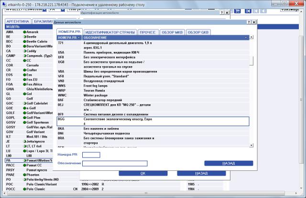Click 'НАЗАД' button next to OK

coord(201,173)
